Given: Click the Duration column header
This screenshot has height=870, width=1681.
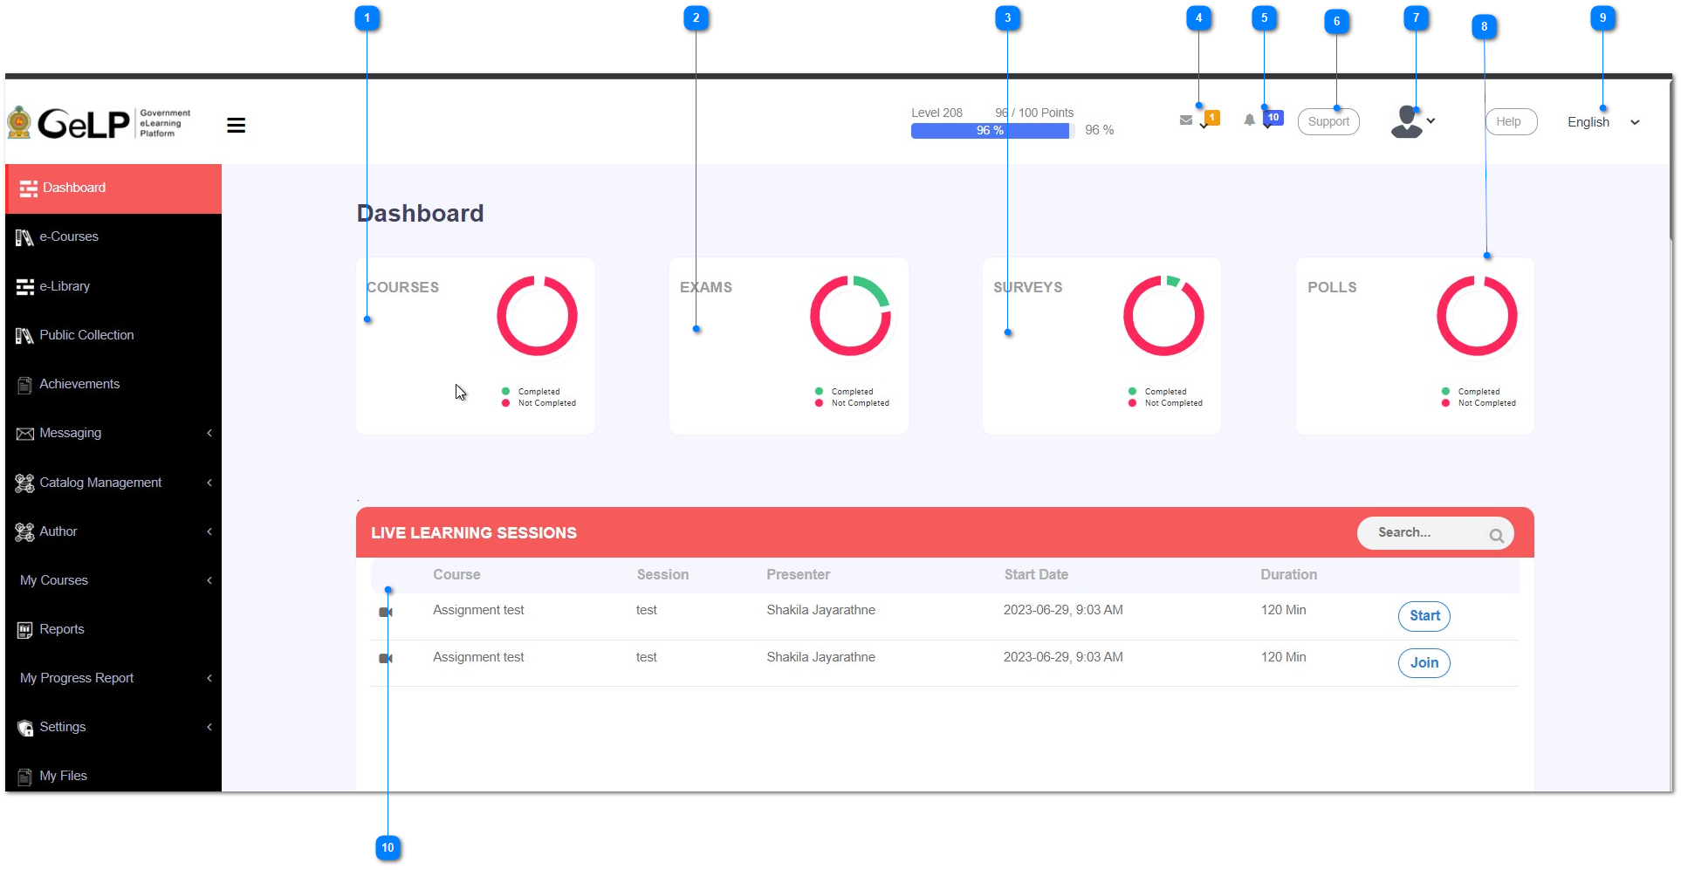Looking at the screenshot, I should tap(1288, 575).
